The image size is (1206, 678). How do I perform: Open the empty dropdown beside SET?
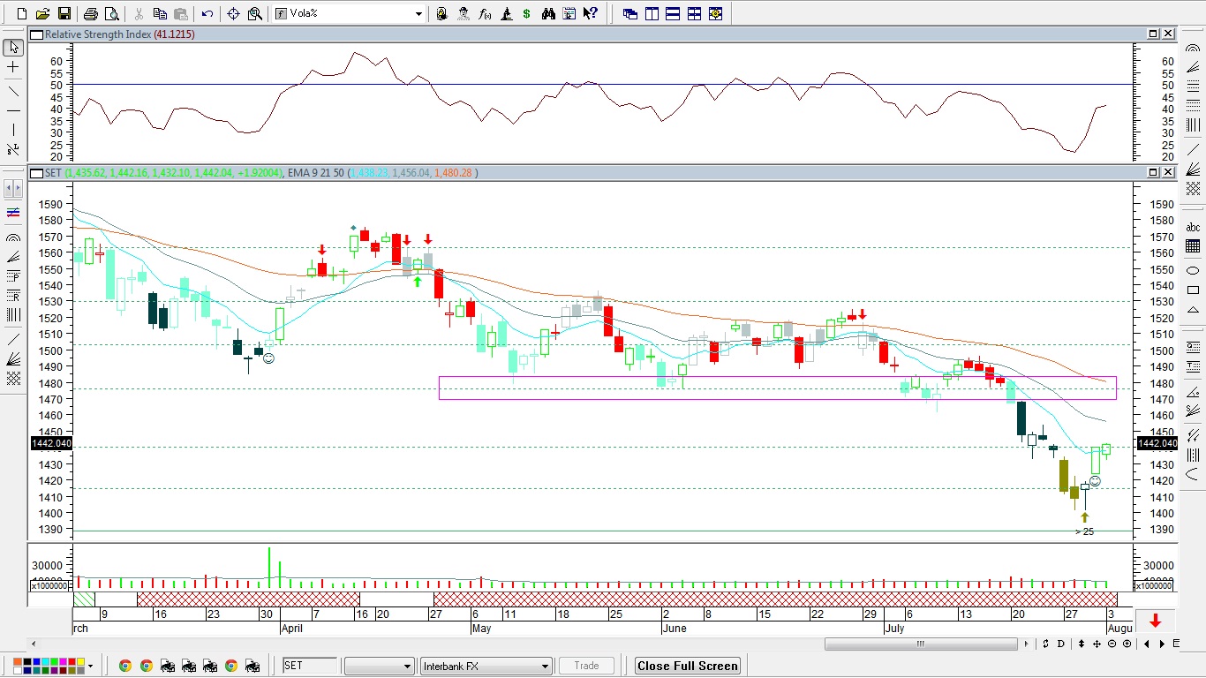point(407,666)
